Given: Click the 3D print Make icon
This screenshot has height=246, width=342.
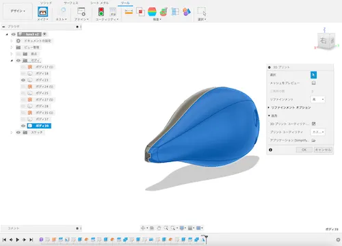Looking at the screenshot, I should click(x=43, y=12).
